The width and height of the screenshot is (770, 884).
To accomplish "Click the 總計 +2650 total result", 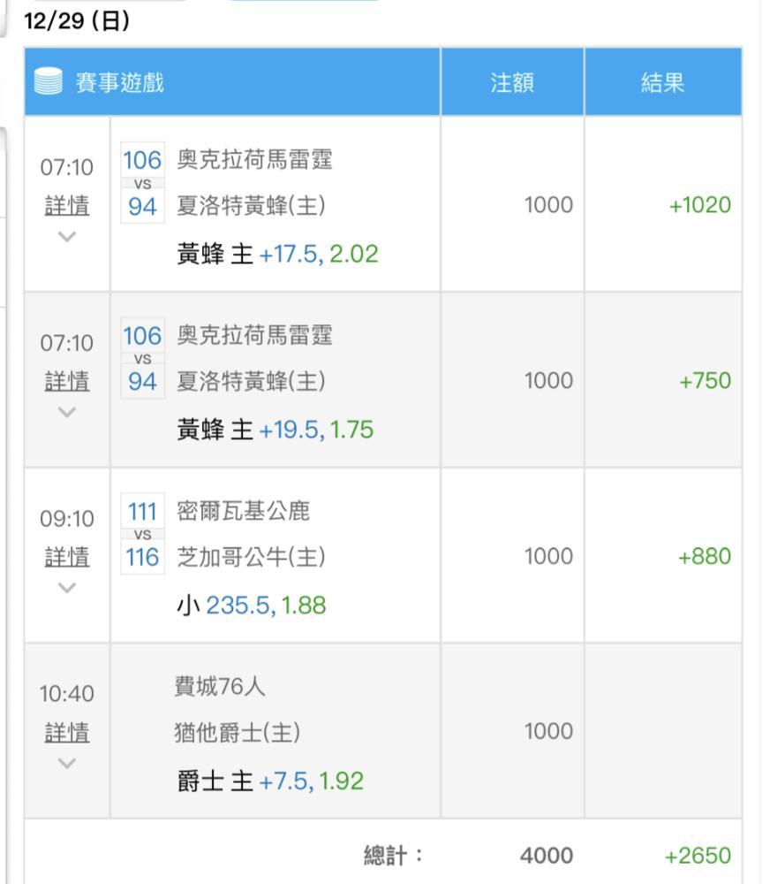I will pos(698,855).
